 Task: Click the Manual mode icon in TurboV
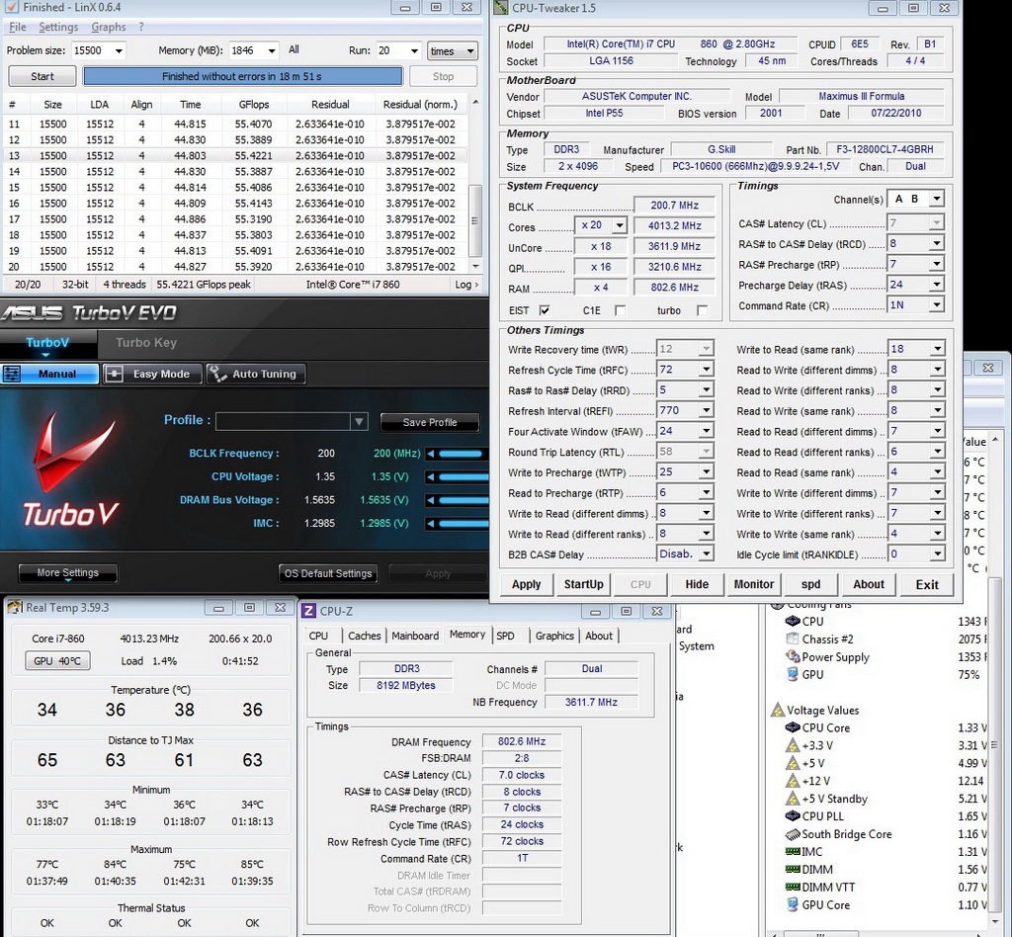tap(12, 374)
